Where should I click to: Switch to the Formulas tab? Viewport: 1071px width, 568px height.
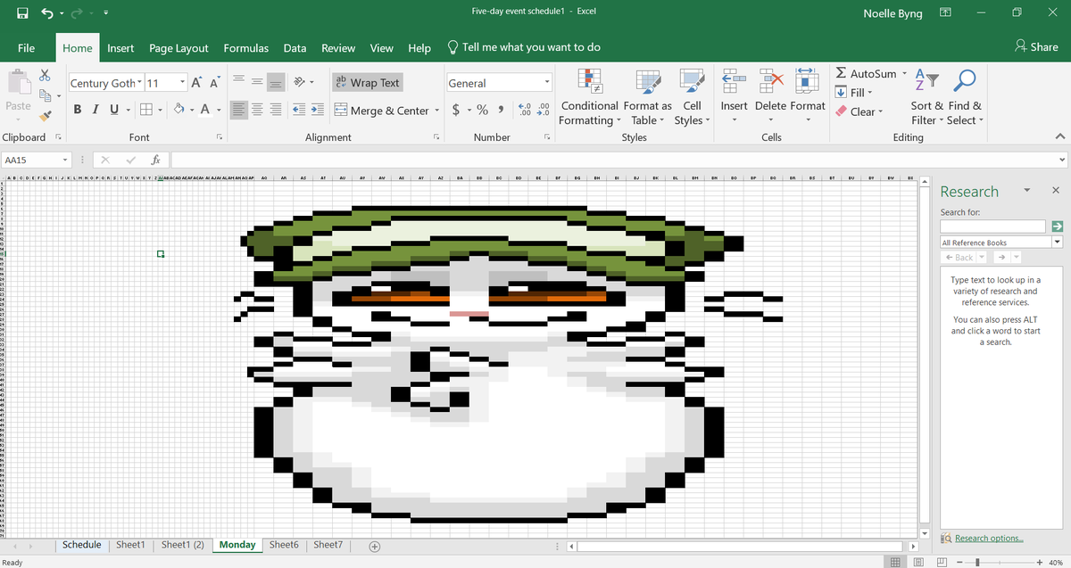coord(247,48)
